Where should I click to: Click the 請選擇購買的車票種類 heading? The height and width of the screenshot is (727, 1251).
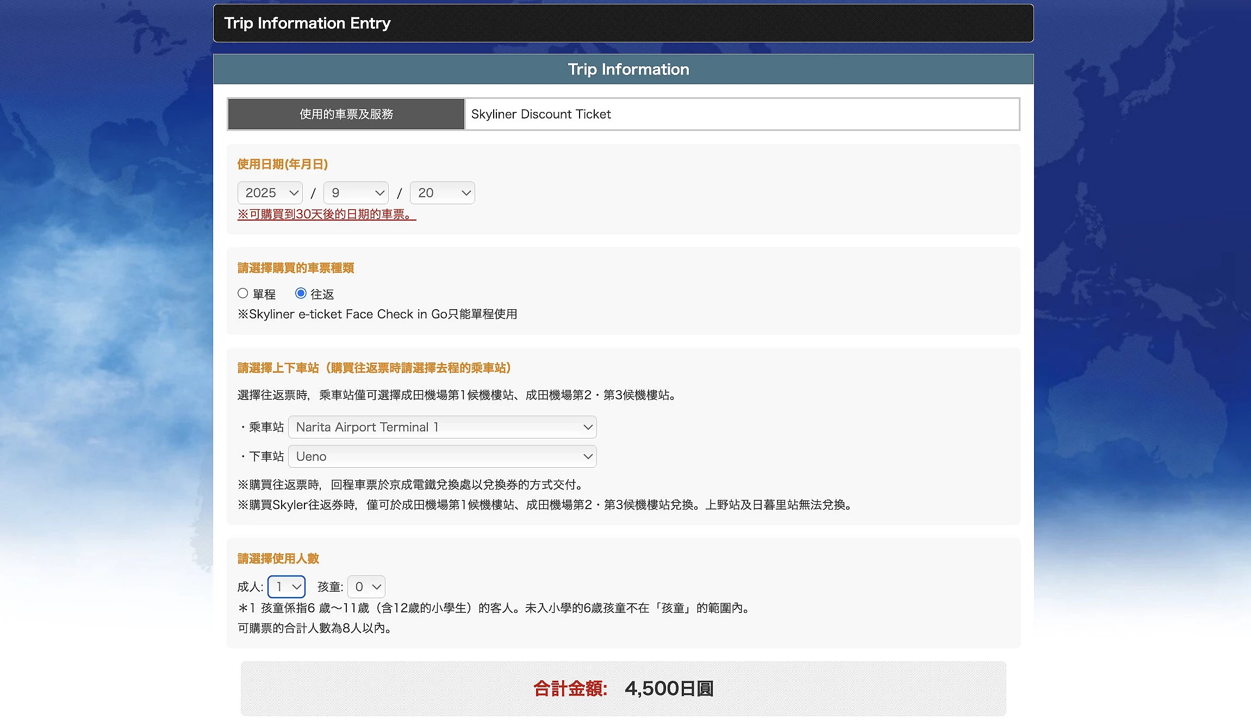[x=296, y=268]
